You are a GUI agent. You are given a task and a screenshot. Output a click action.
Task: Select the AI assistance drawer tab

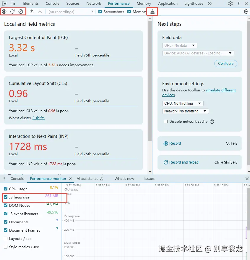tap(90, 179)
